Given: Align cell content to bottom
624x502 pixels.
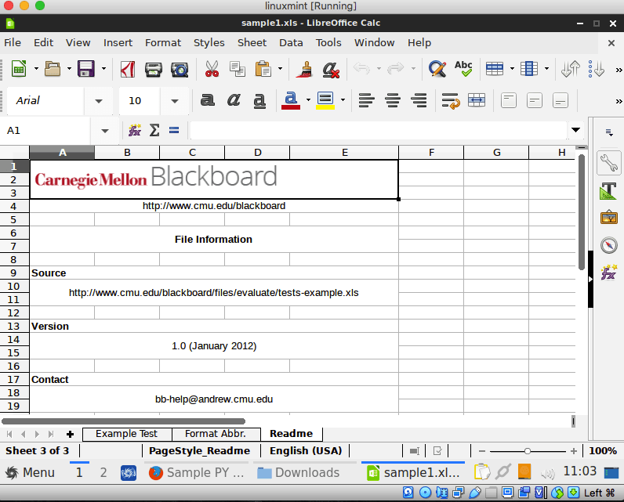Looking at the screenshot, I should click(x=560, y=100).
